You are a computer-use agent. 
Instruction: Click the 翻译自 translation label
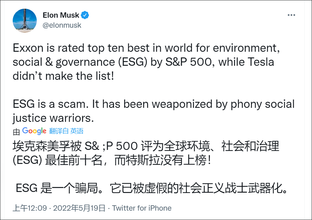coord(59,131)
